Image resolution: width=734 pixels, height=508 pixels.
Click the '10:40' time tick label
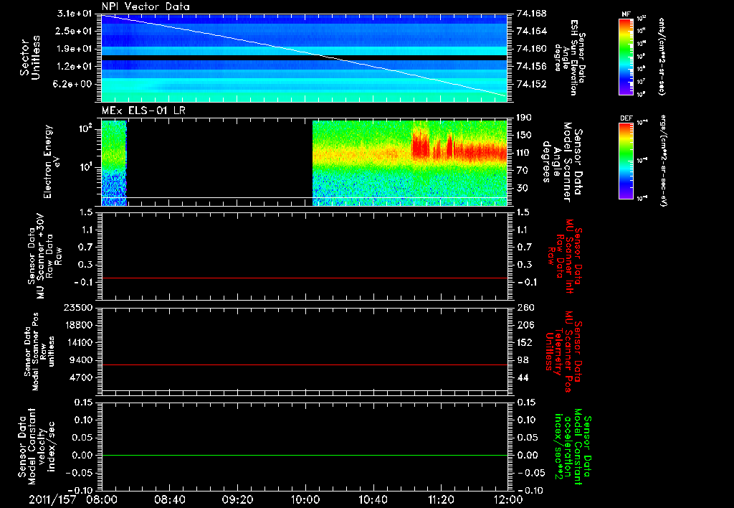pyautogui.click(x=373, y=499)
